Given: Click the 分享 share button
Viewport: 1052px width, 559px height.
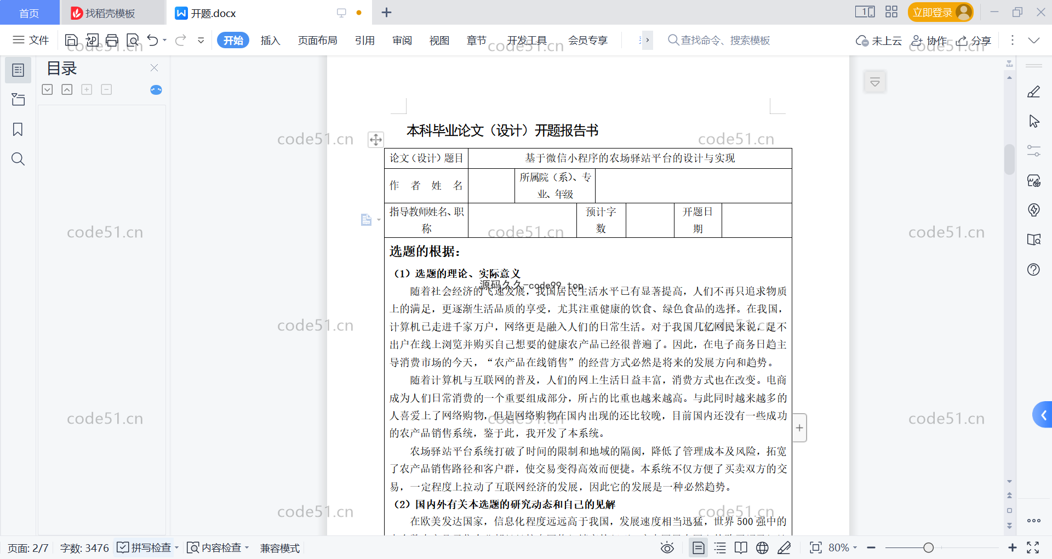Looking at the screenshot, I should 974,41.
